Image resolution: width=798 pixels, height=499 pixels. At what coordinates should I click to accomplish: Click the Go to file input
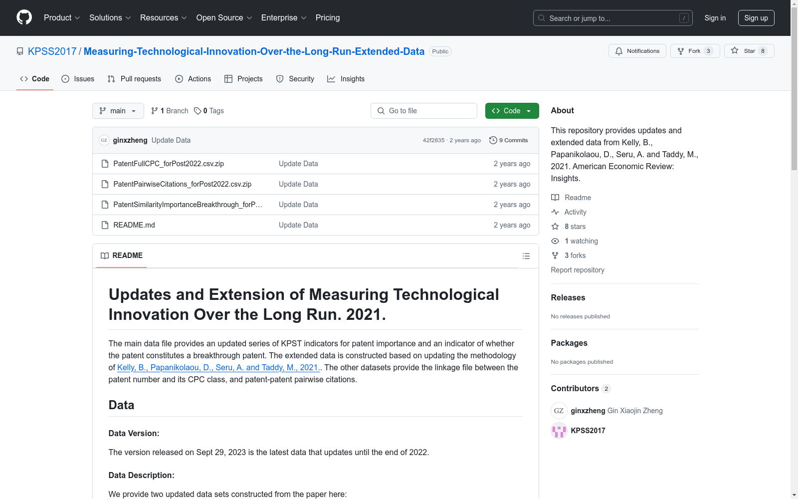click(x=424, y=111)
